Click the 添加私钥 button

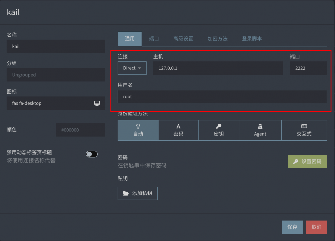[138, 193]
